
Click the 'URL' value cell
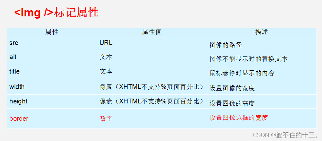tap(152, 43)
